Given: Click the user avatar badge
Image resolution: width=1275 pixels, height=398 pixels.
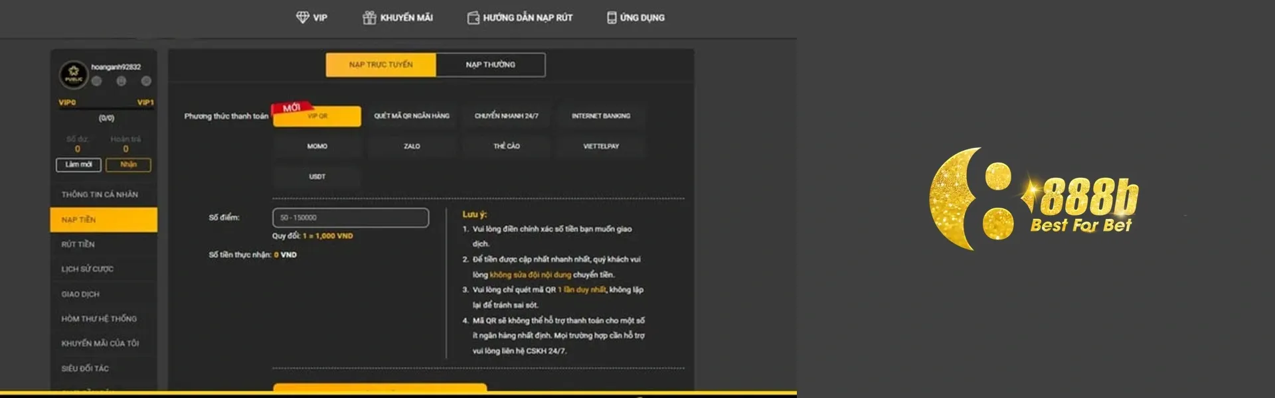Looking at the screenshot, I should pyautogui.click(x=74, y=75).
